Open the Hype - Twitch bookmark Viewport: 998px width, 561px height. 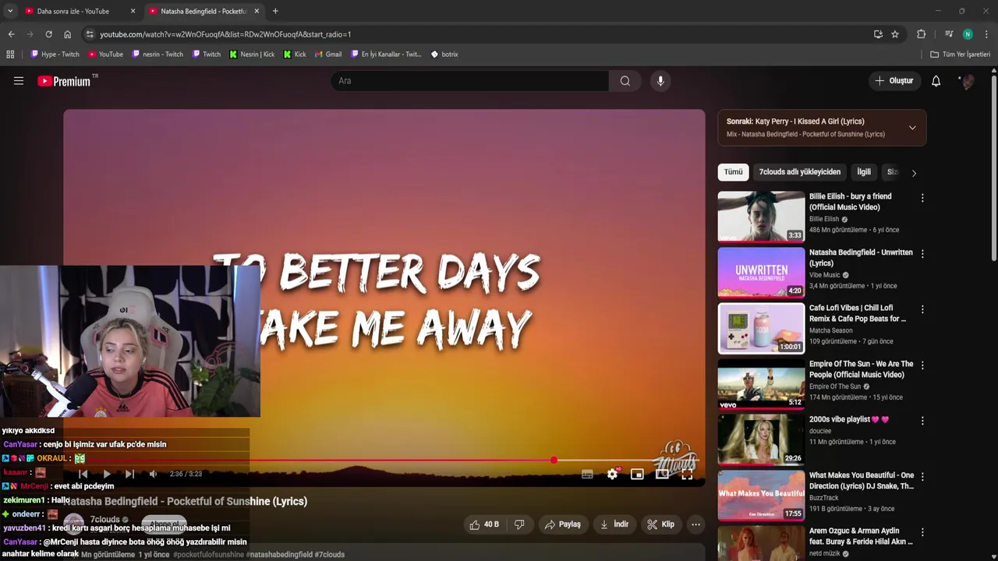coord(55,55)
